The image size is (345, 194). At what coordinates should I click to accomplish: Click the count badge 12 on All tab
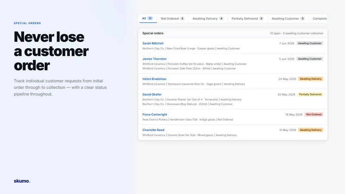point(150,18)
